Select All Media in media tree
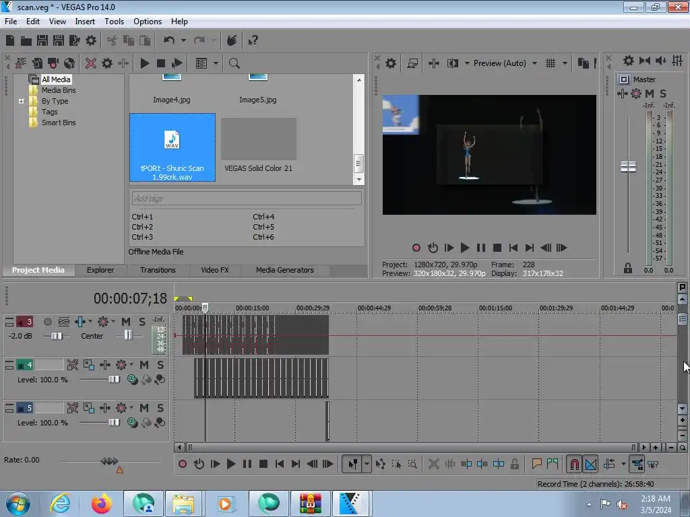 click(x=56, y=79)
